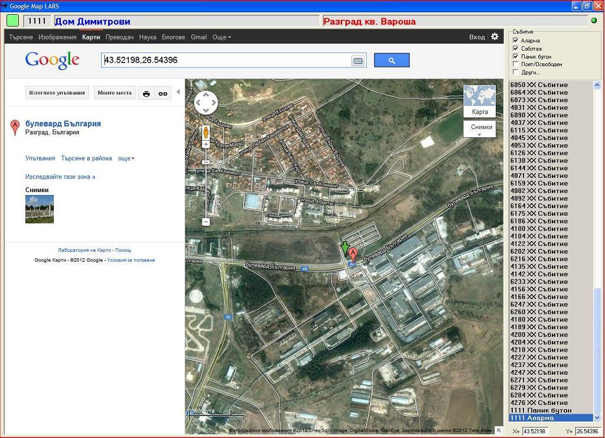The width and height of the screenshot is (605, 438).
Task: Collapse the left panel with arrow icon
Action: (178, 92)
